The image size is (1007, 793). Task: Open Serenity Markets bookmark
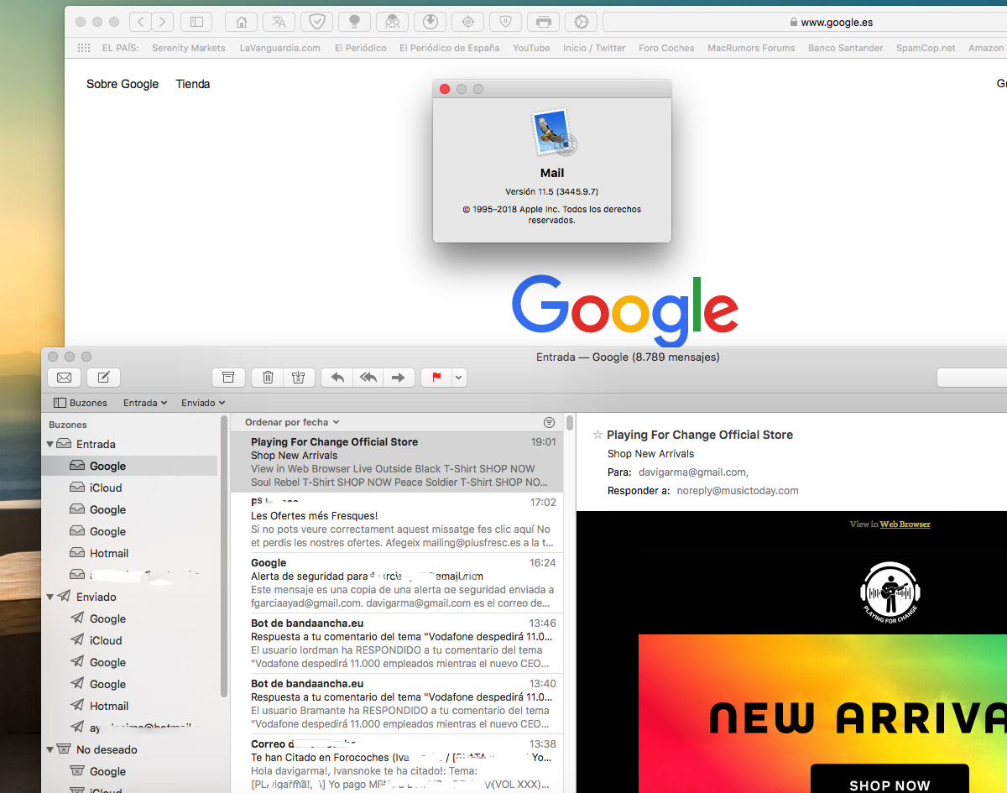coord(189,48)
